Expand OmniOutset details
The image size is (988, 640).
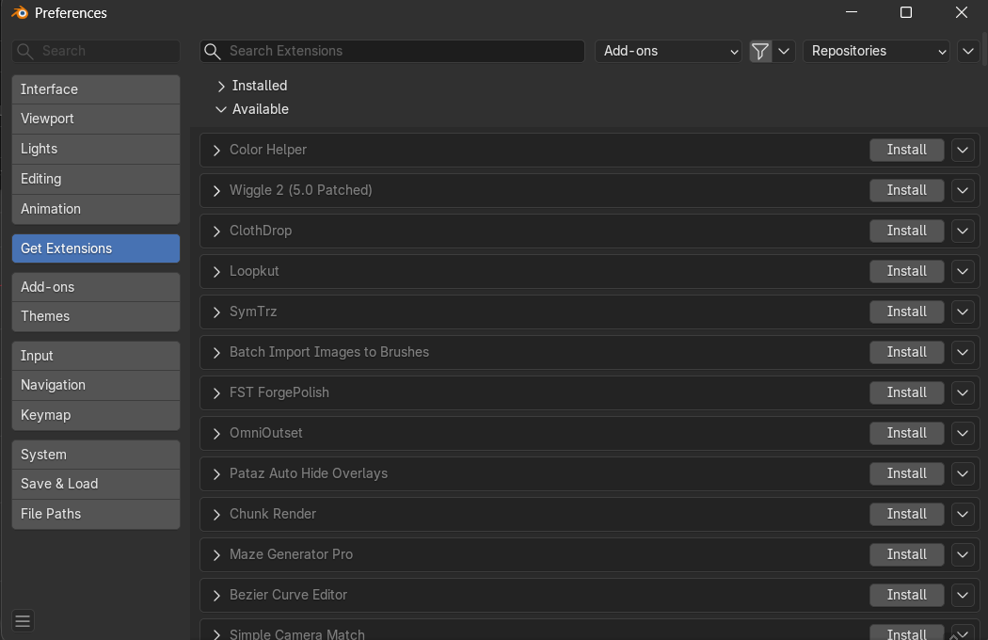pyautogui.click(x=216, y=433)
